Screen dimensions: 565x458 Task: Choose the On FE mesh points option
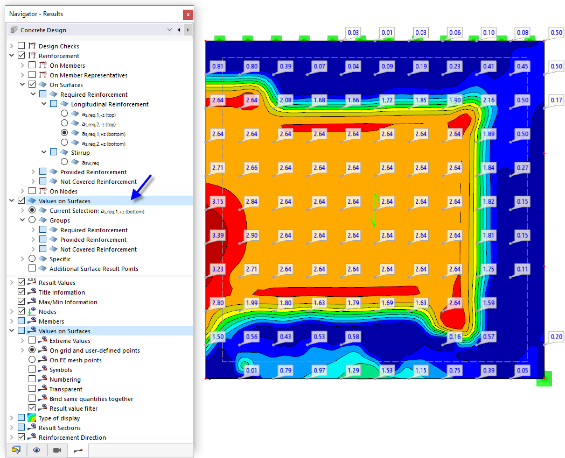click(x=32, y=360)
